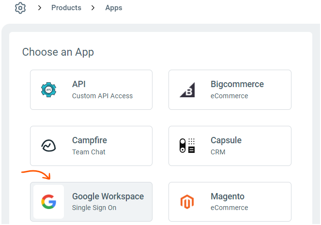Select Apps in the breadcrumb
321x225 pixels.
click(114, 8)
